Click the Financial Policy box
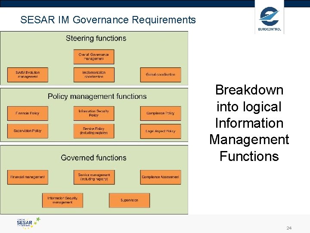Image resolution: width=310 pixels, height=233 pixels. 28,113
